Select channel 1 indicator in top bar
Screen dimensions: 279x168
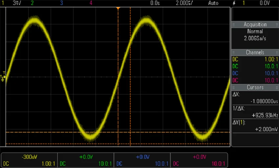point(3,3)
